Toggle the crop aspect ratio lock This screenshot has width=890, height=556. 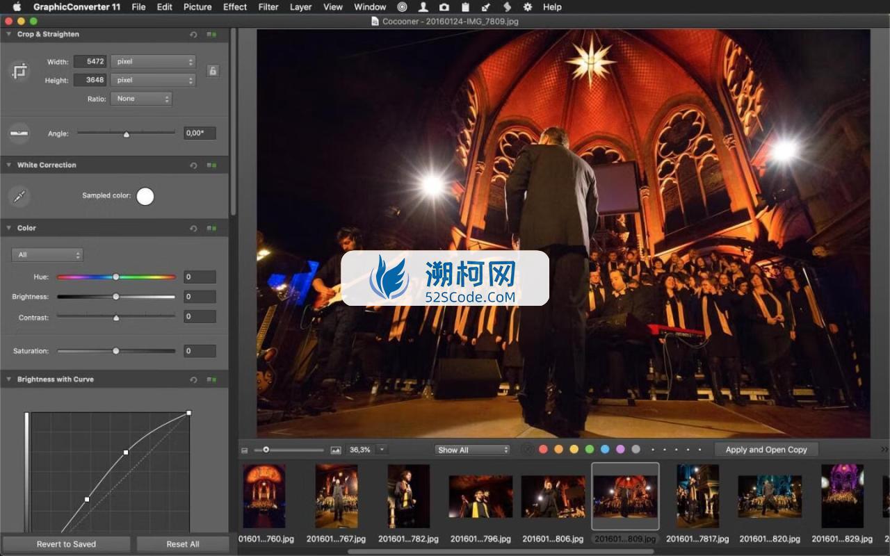pyautogui.click(x=213, y=71)
